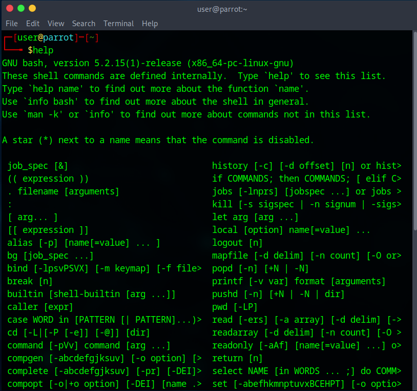Viewport: 417px width, 391px height.
Task: Click the printf command entry
Action: (298, 281)
